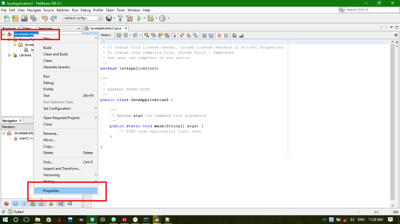Click the Stop Macro Recording square icon

[226, 35]
